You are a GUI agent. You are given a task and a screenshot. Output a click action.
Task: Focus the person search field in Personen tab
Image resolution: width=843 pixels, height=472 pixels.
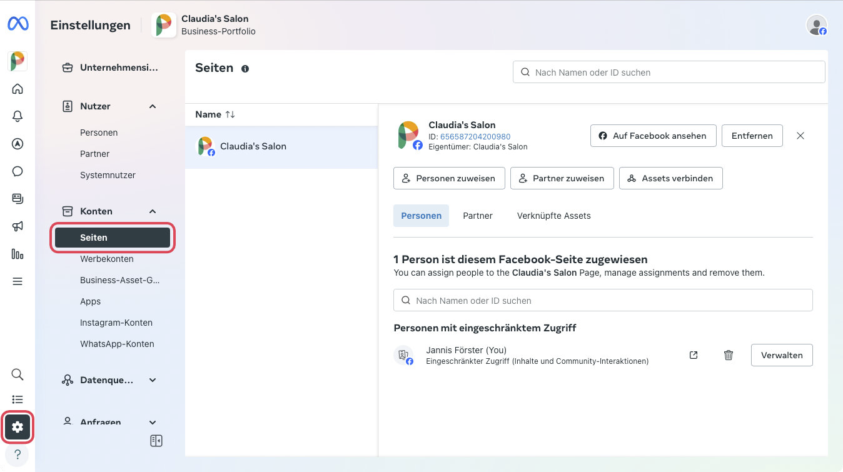pyautogui.click(x=603, y=300)
